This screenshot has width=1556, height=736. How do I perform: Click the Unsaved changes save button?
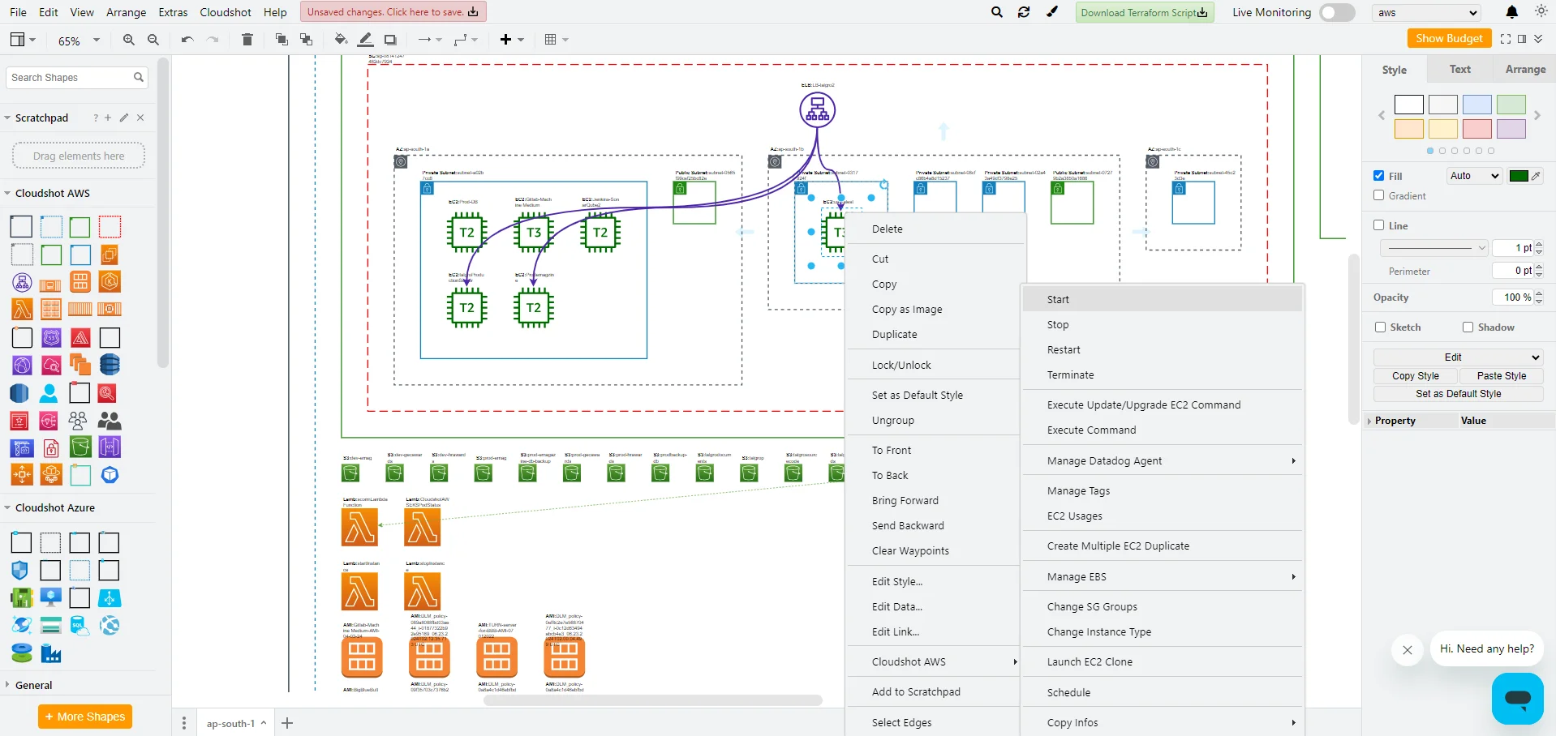tap(393, 11)
